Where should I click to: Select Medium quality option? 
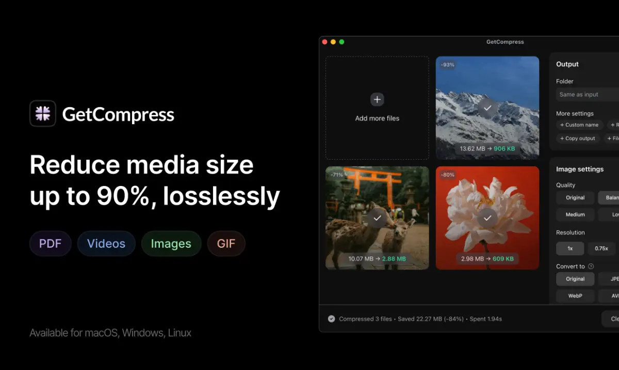tap(575, 214)
